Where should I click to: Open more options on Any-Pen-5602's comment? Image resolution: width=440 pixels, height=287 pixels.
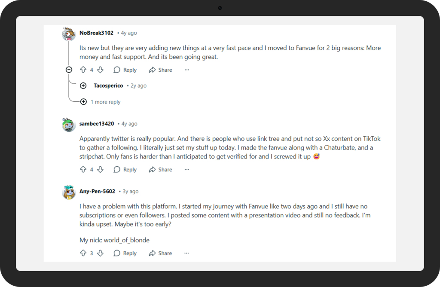[186, 253]
